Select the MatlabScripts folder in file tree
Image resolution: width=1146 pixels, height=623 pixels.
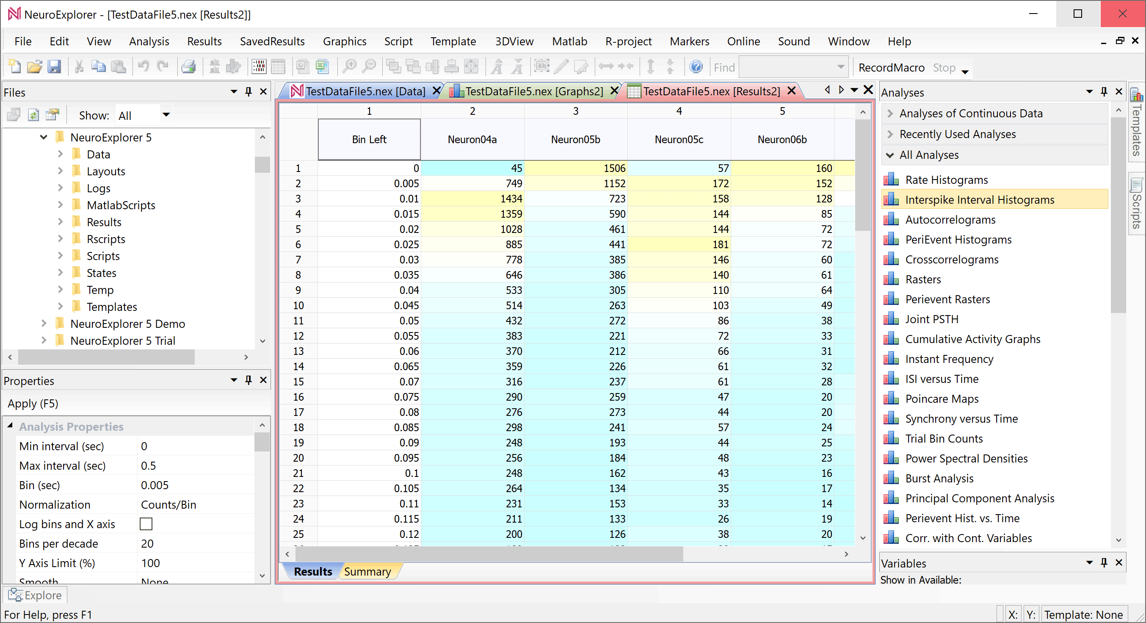pyautogui.click(x=121, y=205)
